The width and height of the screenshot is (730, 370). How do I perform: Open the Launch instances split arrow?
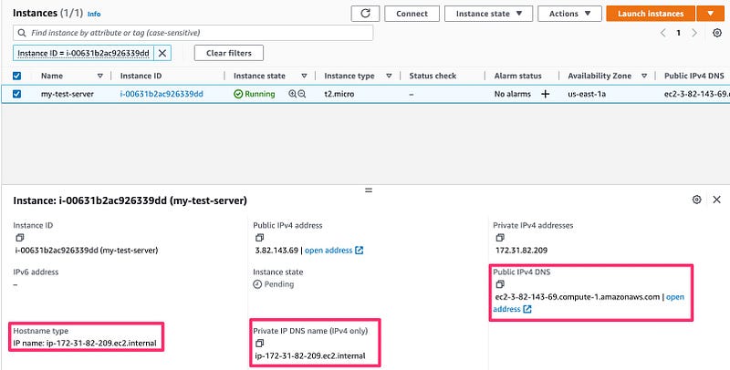click(x=709, y=14)
